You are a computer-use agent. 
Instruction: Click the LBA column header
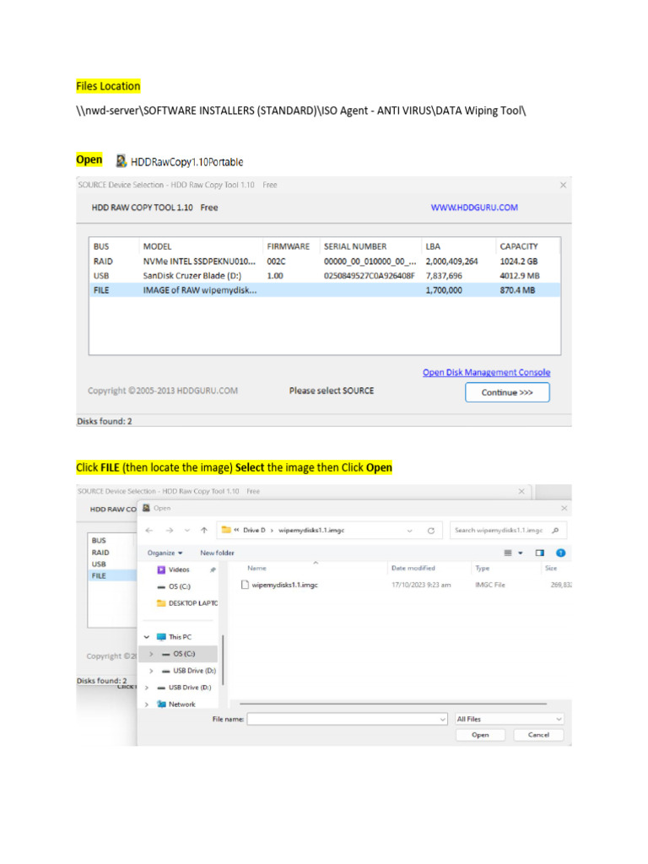433,246
